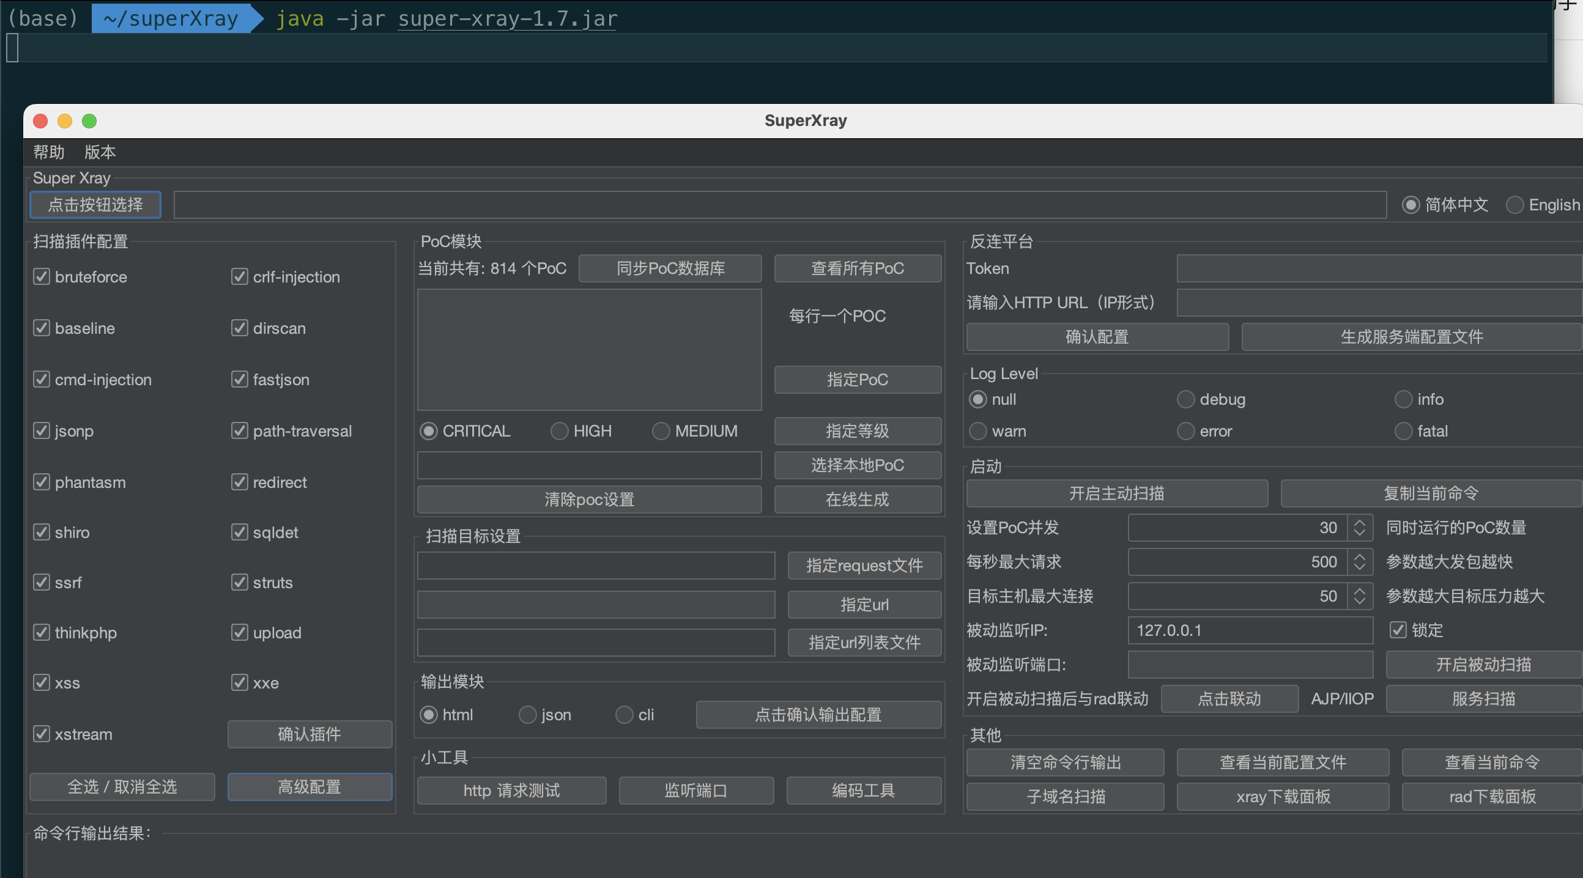Toggle the fastjson plugin checkbox

click(x=239, y=379)
